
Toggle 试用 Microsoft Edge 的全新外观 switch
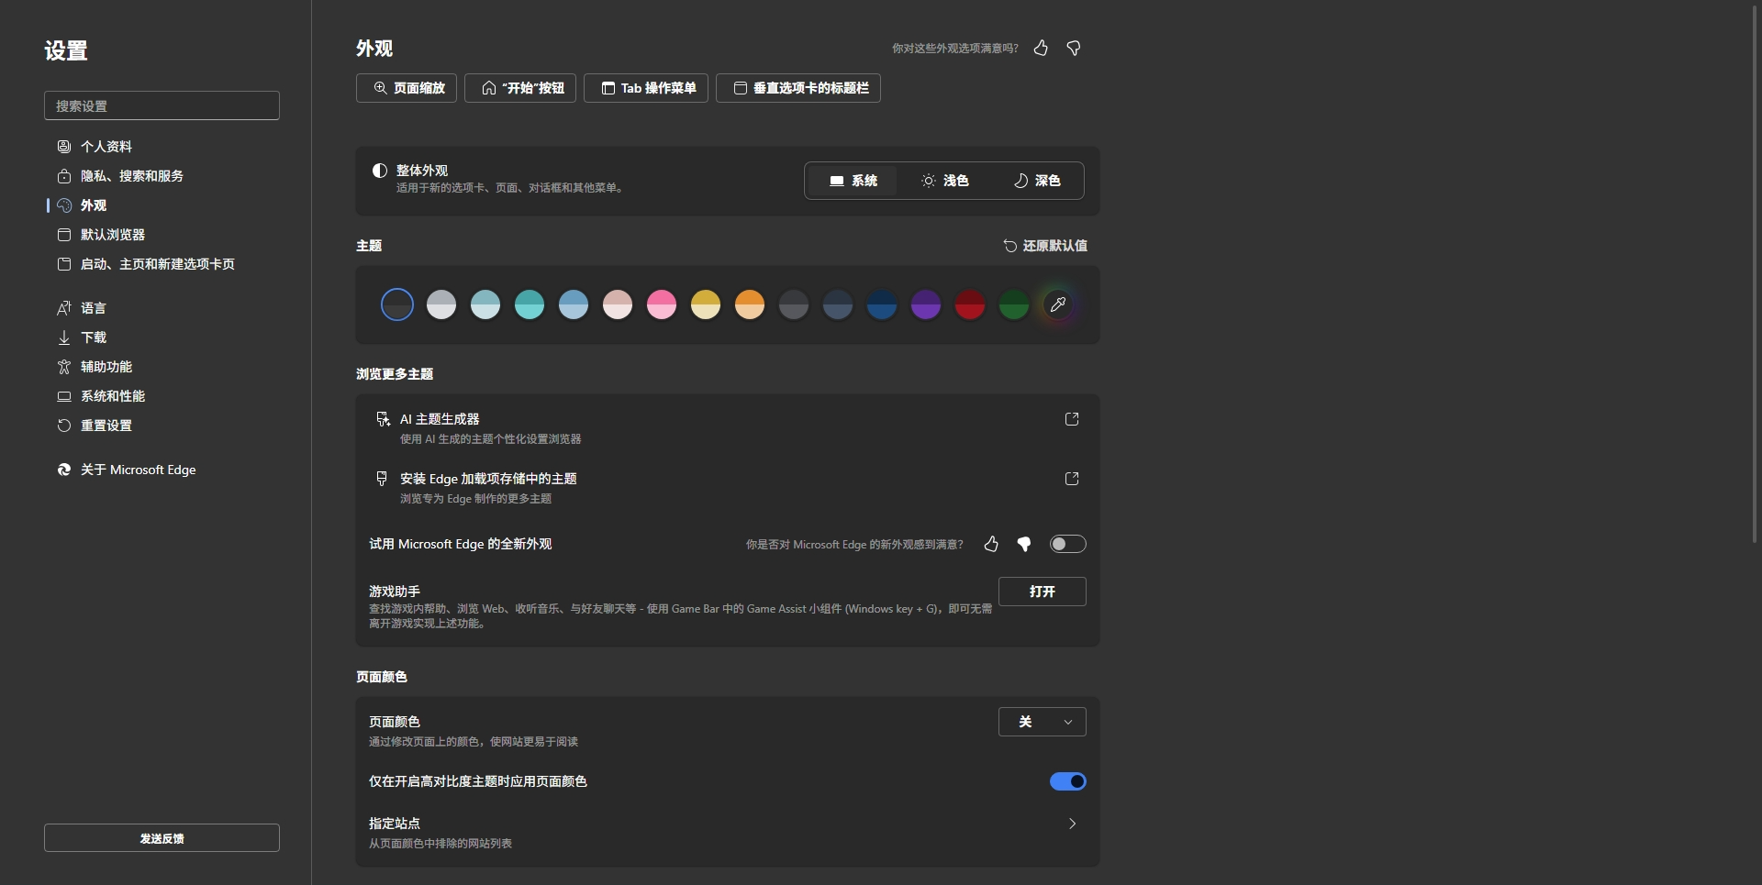[1067, 544]
